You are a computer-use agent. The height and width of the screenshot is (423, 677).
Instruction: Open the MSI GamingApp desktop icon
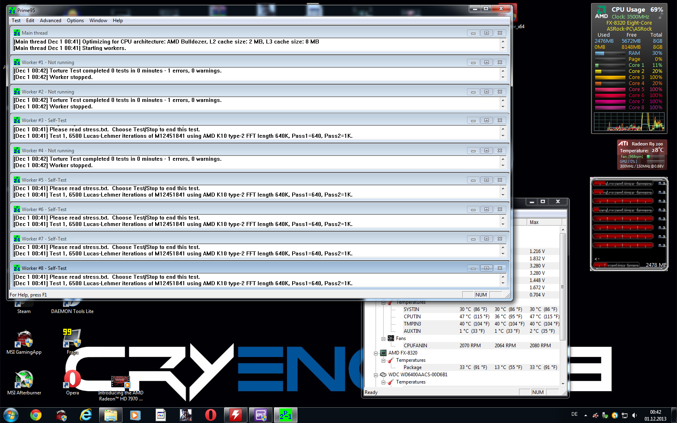[24, 342]
